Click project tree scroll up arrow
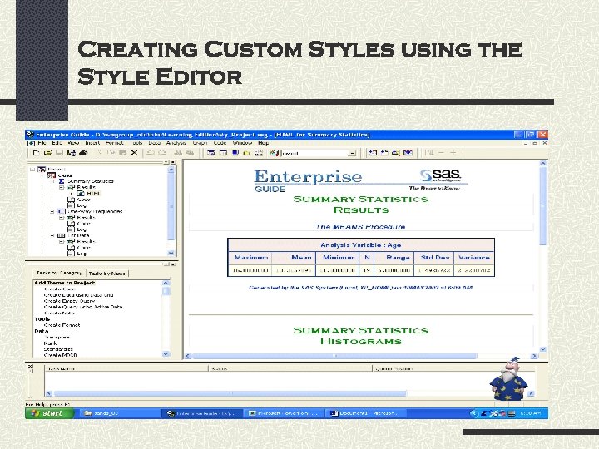 point(171,170)
